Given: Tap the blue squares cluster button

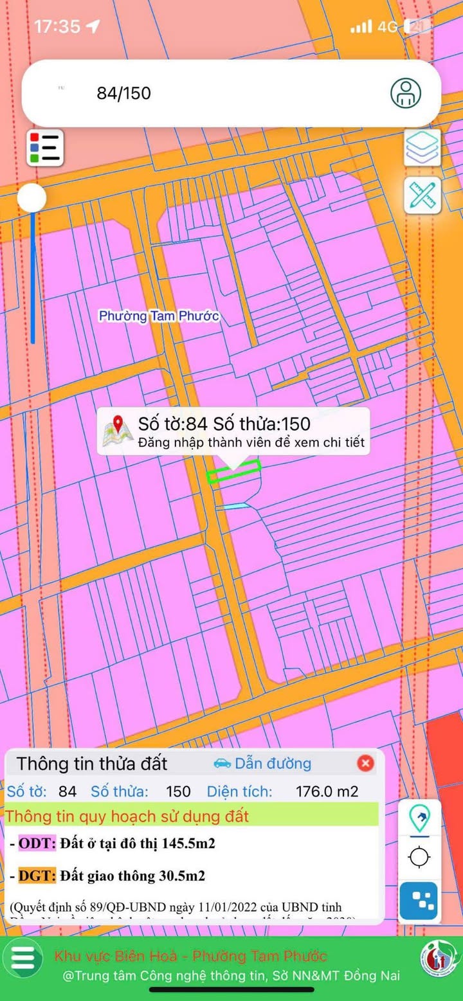Looking at the screenshot, I should 419,901.
